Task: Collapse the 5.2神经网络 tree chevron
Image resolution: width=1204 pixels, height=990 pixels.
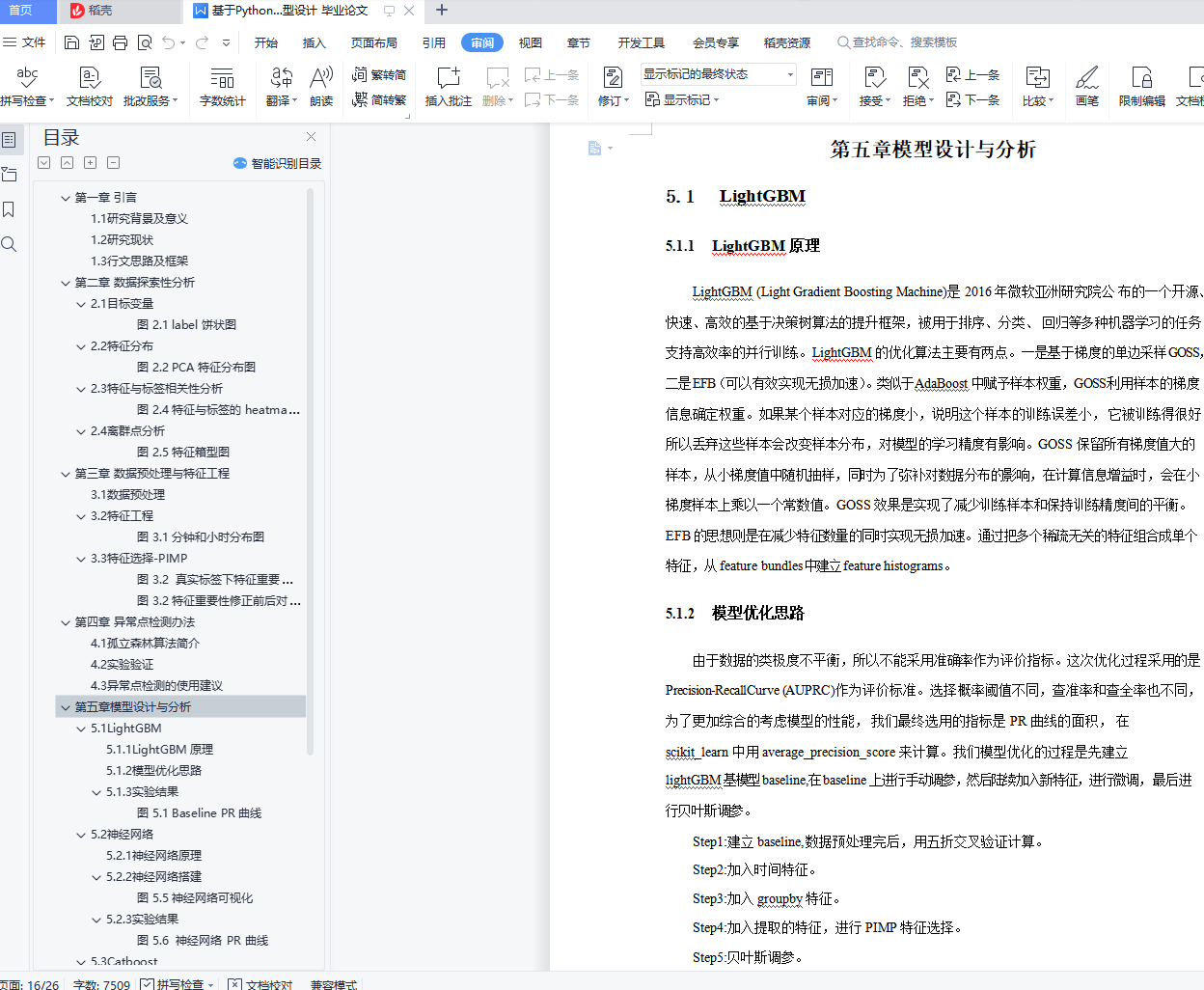Action: [81, 835]
